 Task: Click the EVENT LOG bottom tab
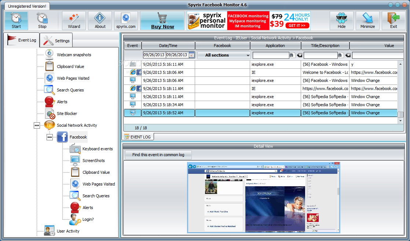click(x=138, y=137)
